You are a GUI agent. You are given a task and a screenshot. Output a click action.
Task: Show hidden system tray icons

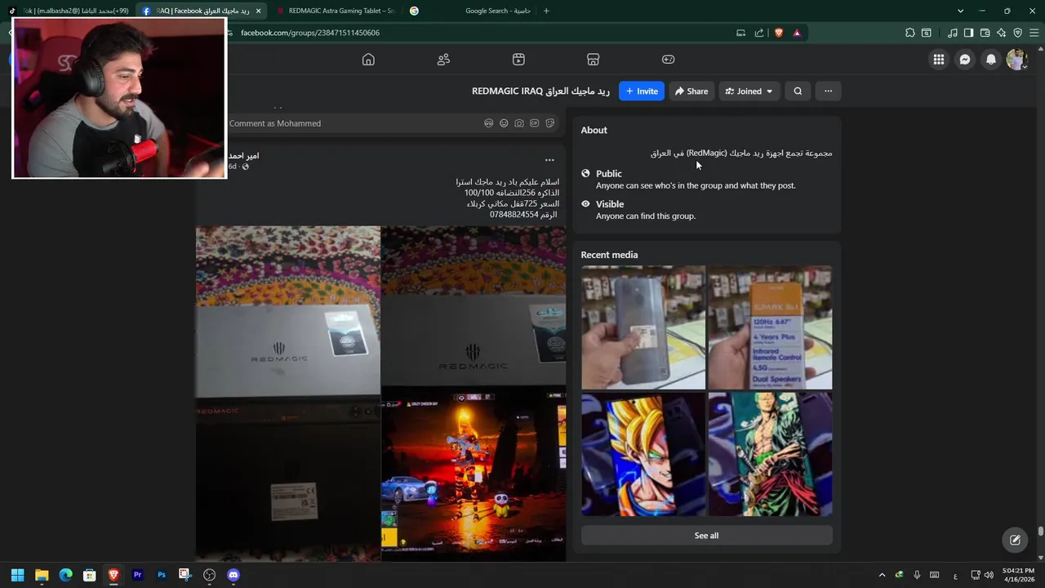pos(882,575)
